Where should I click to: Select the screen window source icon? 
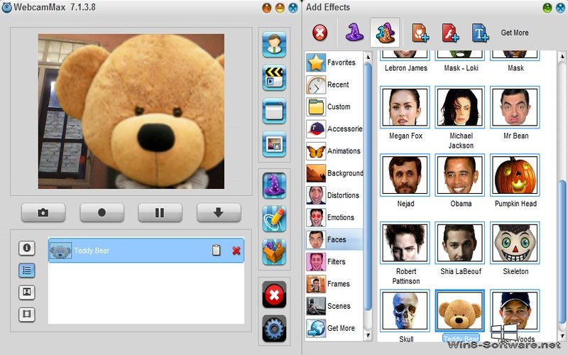click(274, 111)
